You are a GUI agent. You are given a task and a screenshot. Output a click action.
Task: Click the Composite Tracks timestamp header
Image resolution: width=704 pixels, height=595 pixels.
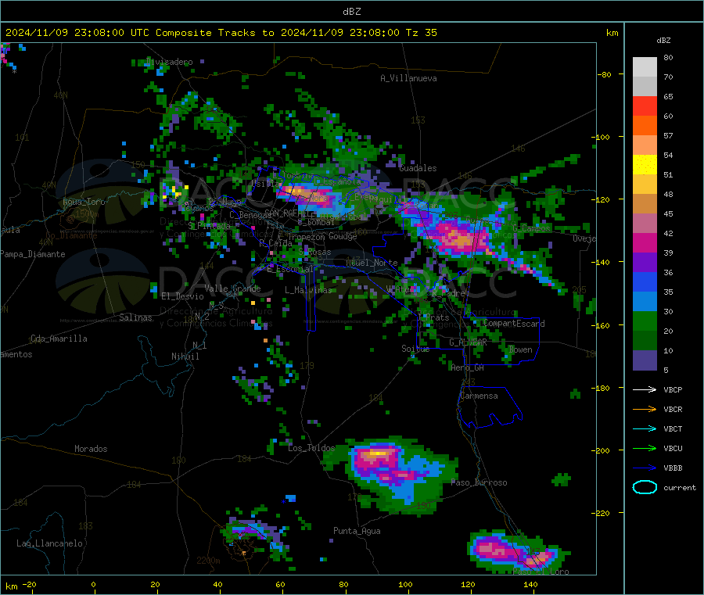click(221, 33)
